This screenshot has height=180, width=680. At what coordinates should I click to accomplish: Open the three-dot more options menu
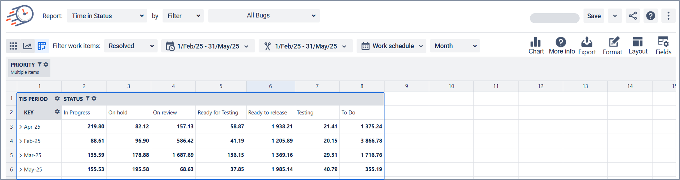[x=668, y=16]
